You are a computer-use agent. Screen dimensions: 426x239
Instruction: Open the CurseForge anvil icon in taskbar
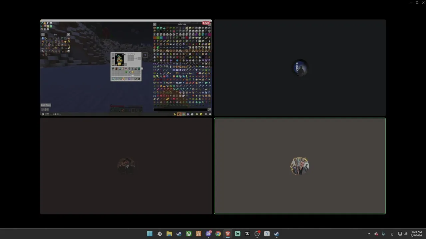pos(247,234)
